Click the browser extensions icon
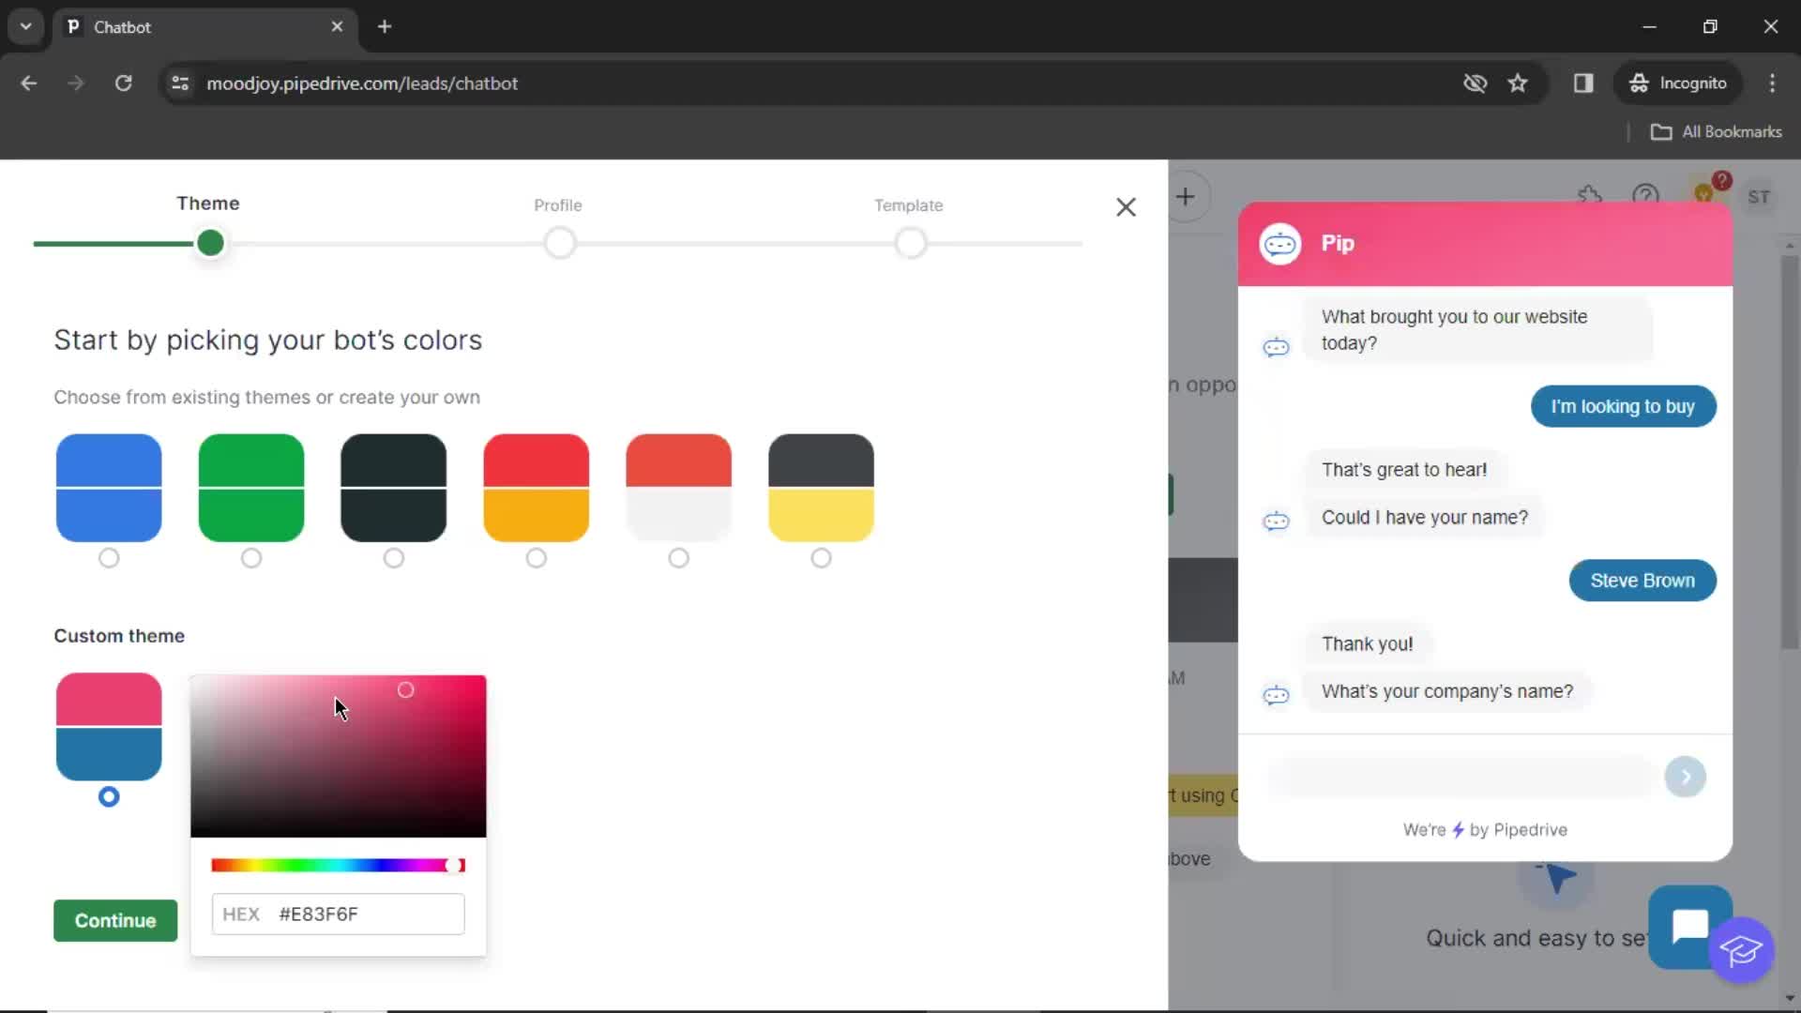 [1583, 83]
